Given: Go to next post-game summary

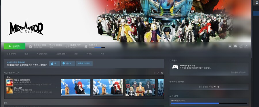Looking at the screenshot, I should 158,73.
